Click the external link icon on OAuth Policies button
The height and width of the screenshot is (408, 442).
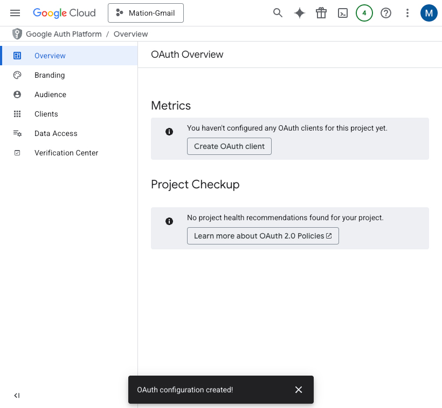(x=329, y=236)
